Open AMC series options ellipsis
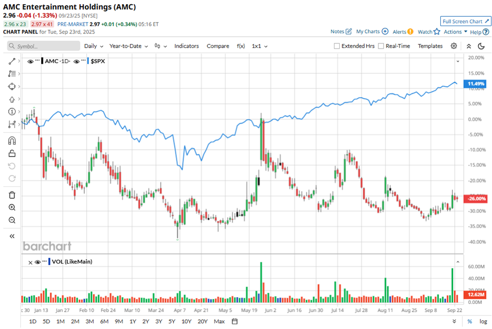Screen dimensions: 492x329 coord(38,60)
